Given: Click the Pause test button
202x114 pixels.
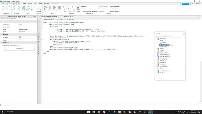Looking at the screenshot, I should 50,8.
